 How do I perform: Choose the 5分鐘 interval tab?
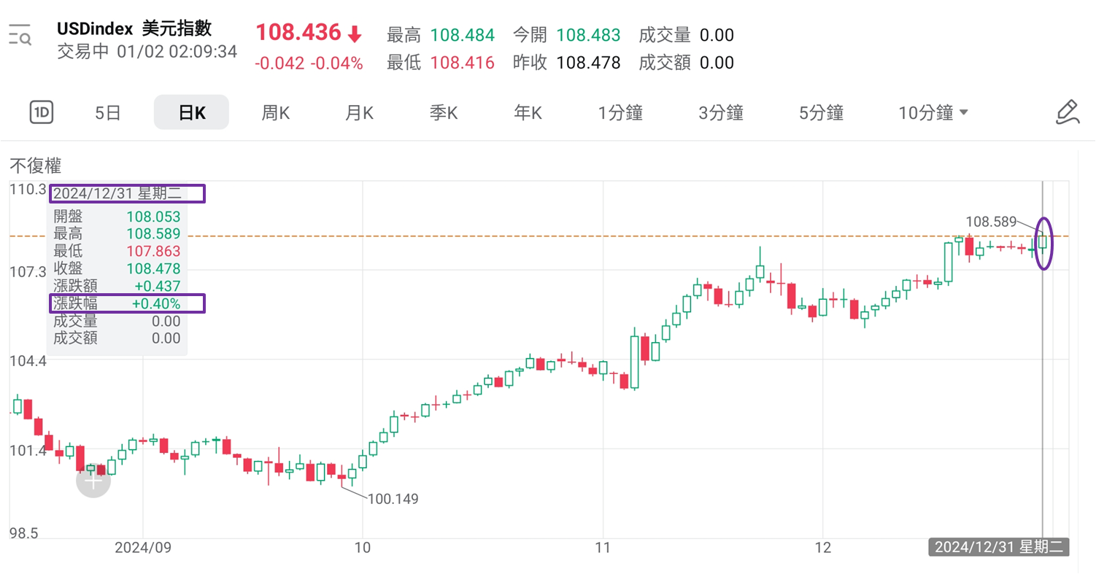click(822, 113)
